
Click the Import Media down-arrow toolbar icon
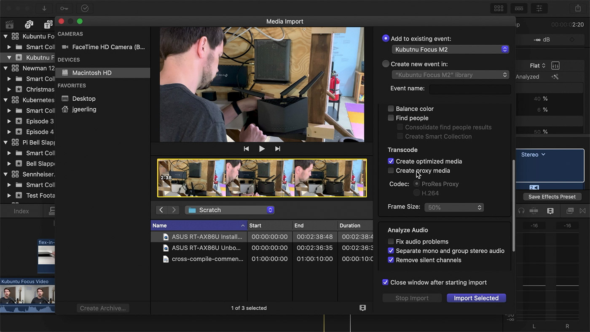coord(44,8)
